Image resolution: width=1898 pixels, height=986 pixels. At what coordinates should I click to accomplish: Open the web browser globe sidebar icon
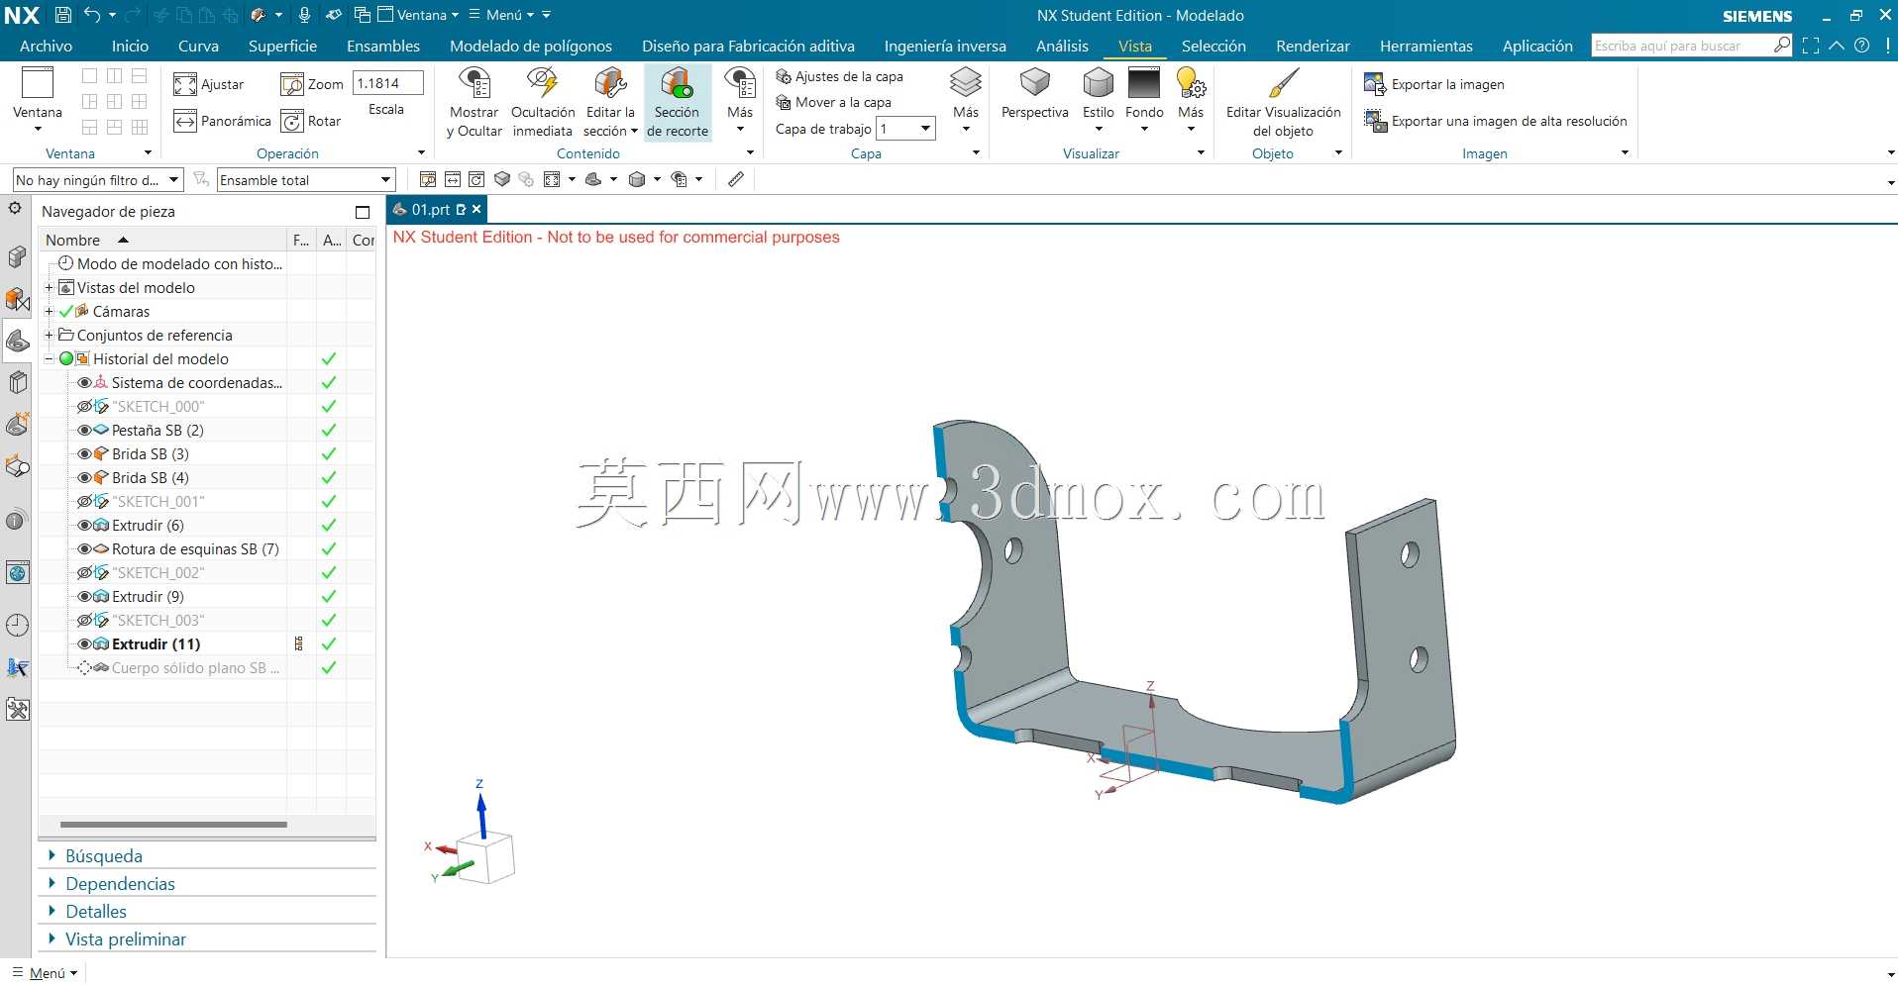coord(17,572)
